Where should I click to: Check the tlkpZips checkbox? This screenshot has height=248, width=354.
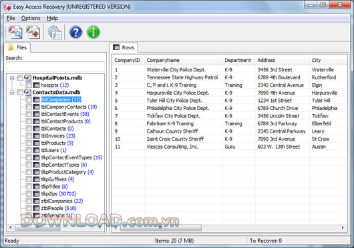point(29,193)
